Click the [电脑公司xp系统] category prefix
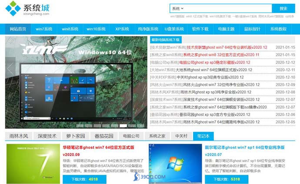The height and width of the screenshot is (184, 300). point(164,62)
